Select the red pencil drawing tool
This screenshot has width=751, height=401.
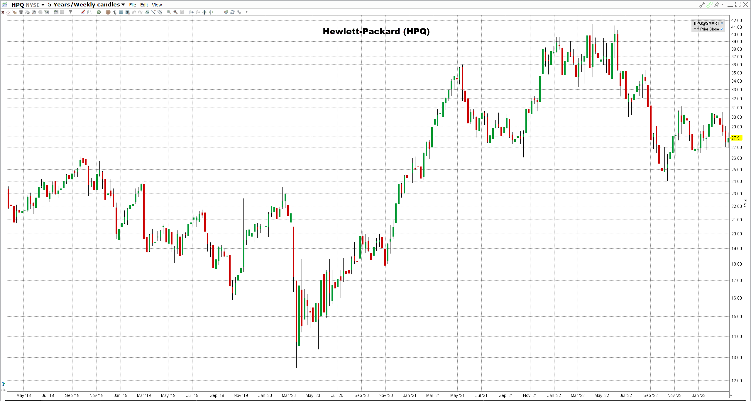83,12
